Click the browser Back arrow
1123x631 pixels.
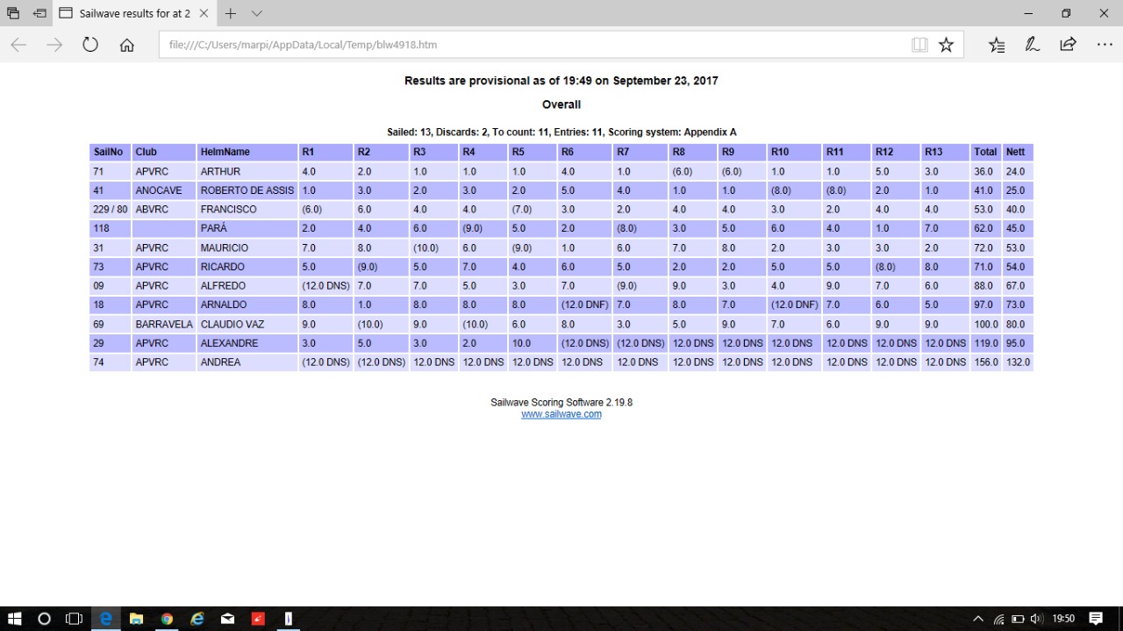pyautogui.click(x=18, y=45)
